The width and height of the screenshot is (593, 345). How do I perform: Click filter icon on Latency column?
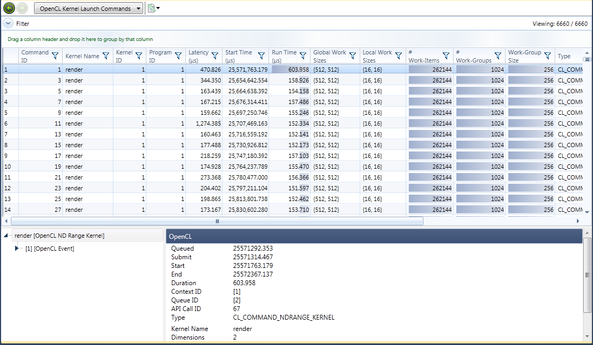coord(215,56)
